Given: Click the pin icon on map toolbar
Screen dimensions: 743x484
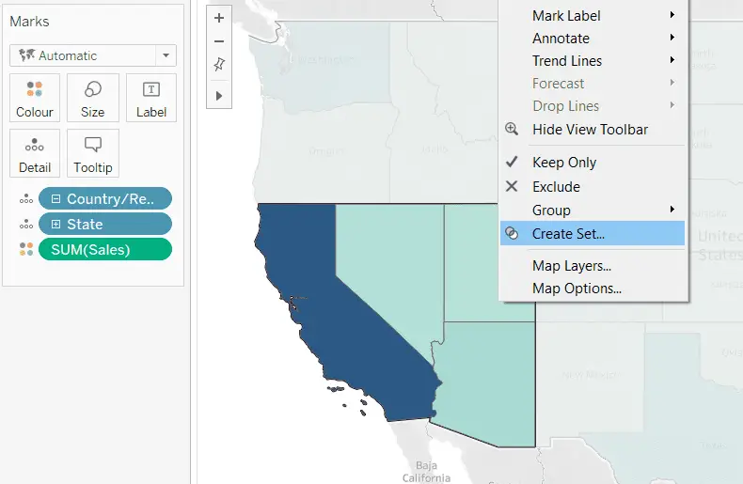Looking at the screenshot, I should click(x=219, y=65).
